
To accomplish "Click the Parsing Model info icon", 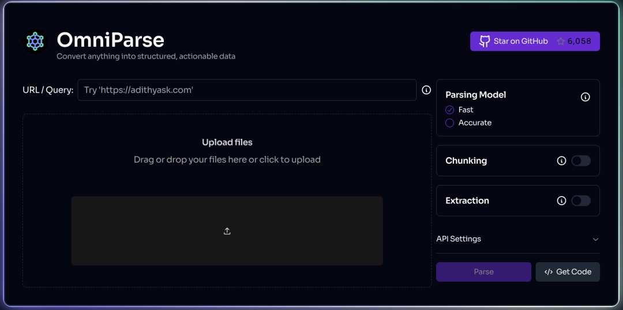I will tap(585, 97).
